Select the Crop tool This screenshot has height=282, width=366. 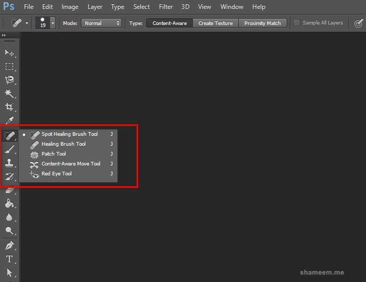point(9,107)
